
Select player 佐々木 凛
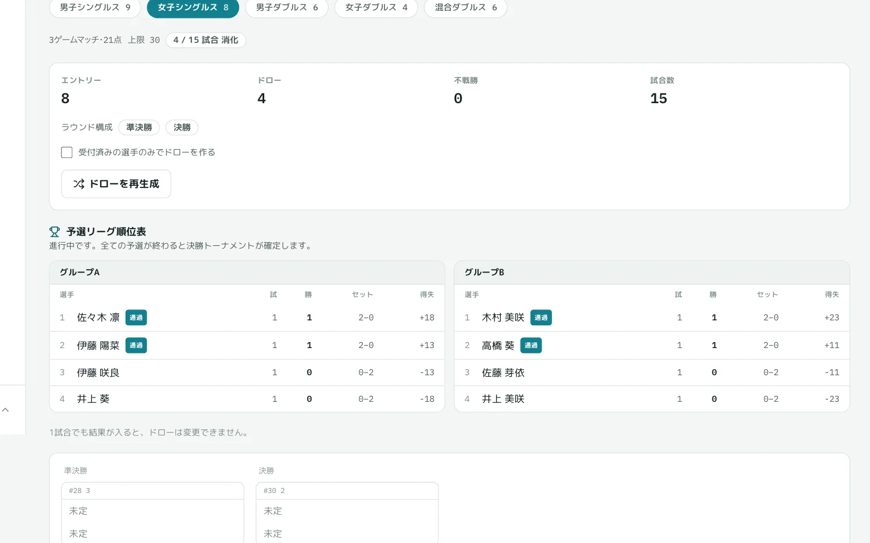(x=98, y=318)
